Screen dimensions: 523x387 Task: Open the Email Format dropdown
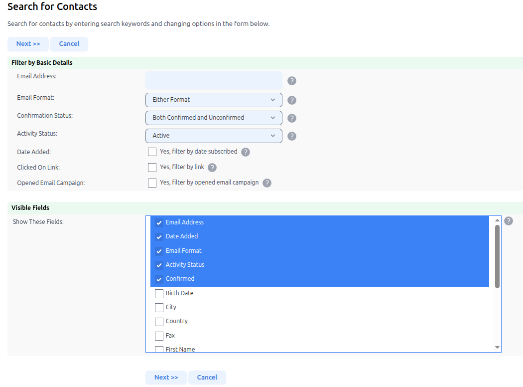pyautogui.click(x=214, y=100)
